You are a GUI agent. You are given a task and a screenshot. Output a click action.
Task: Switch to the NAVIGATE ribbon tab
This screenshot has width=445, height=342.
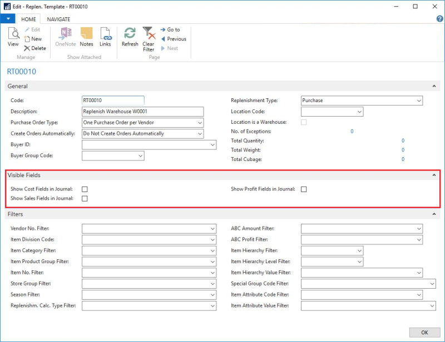click(58, 19)
